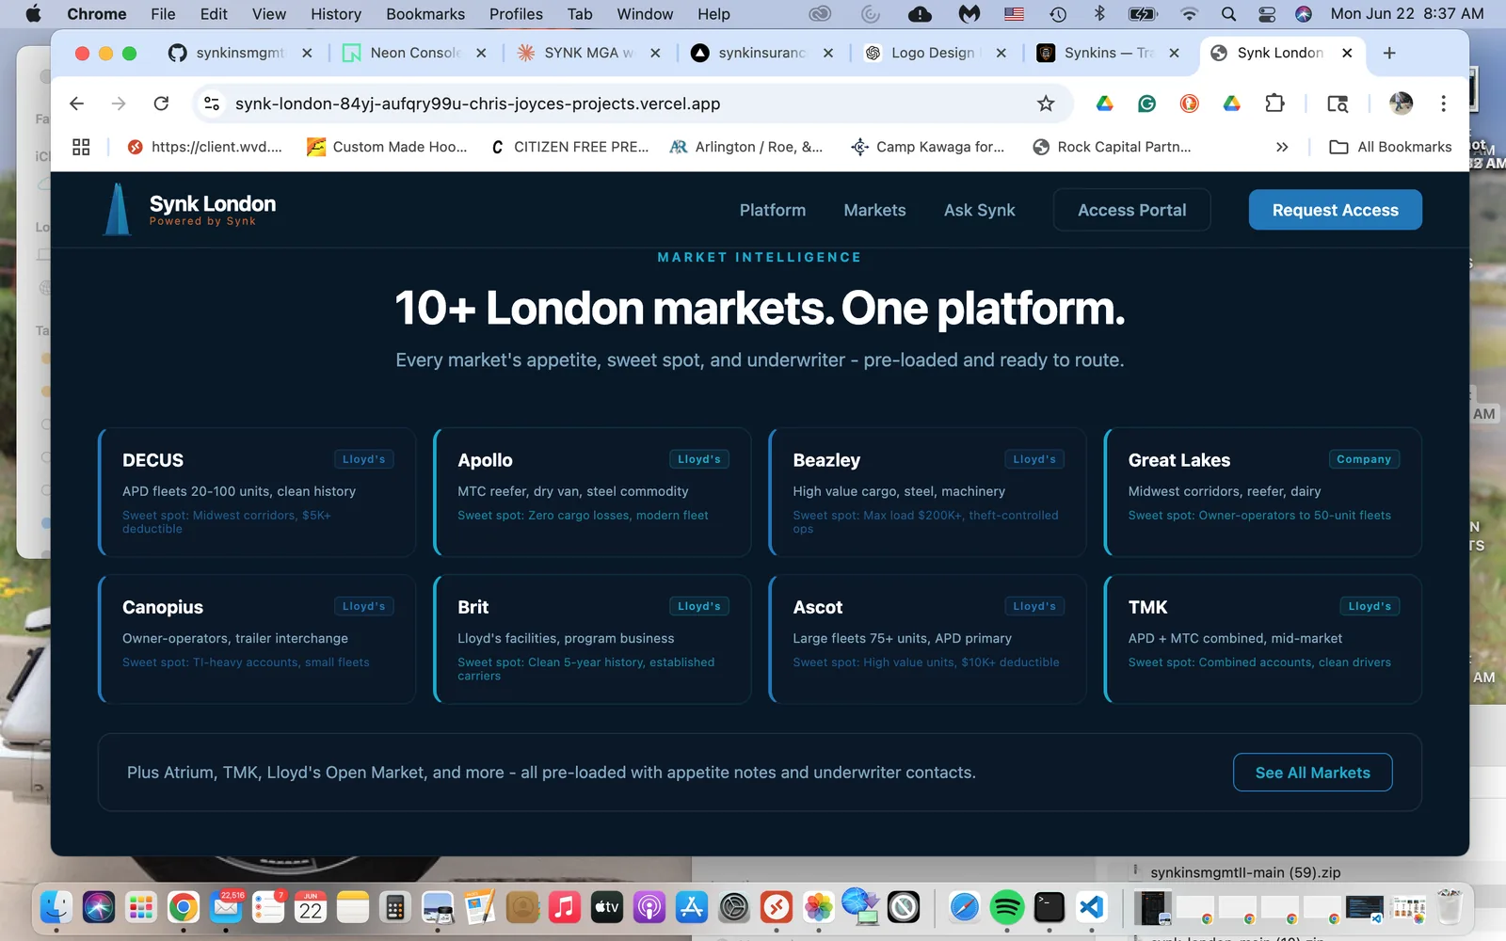Open a new tab with plus button
This screenshot has height=941, width=1506.
click(x=1389, y=53)
